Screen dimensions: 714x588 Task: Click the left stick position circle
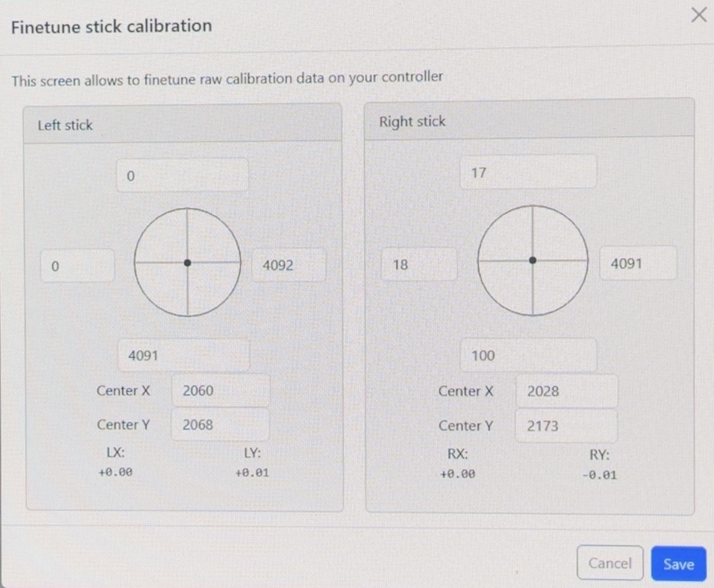point(187,263)
